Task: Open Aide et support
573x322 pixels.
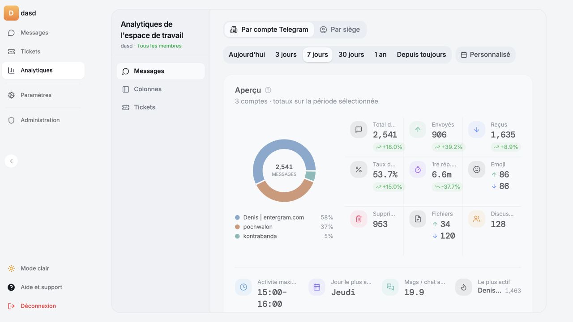Action: pyautogui.click(x=43, y=287)
